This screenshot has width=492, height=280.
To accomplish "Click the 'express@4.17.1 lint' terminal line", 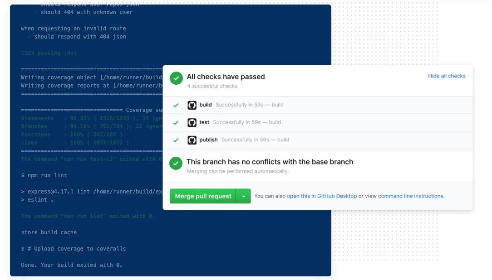I will (x=92, y=192).
